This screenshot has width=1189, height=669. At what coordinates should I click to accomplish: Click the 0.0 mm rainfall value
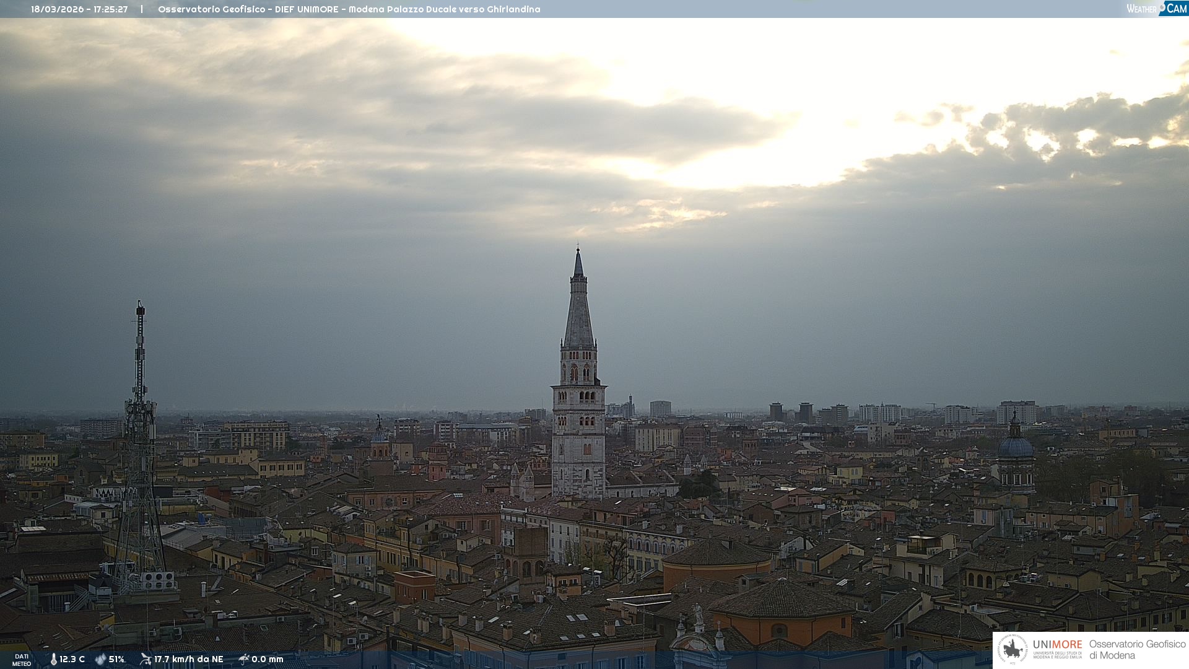point(268,659)
